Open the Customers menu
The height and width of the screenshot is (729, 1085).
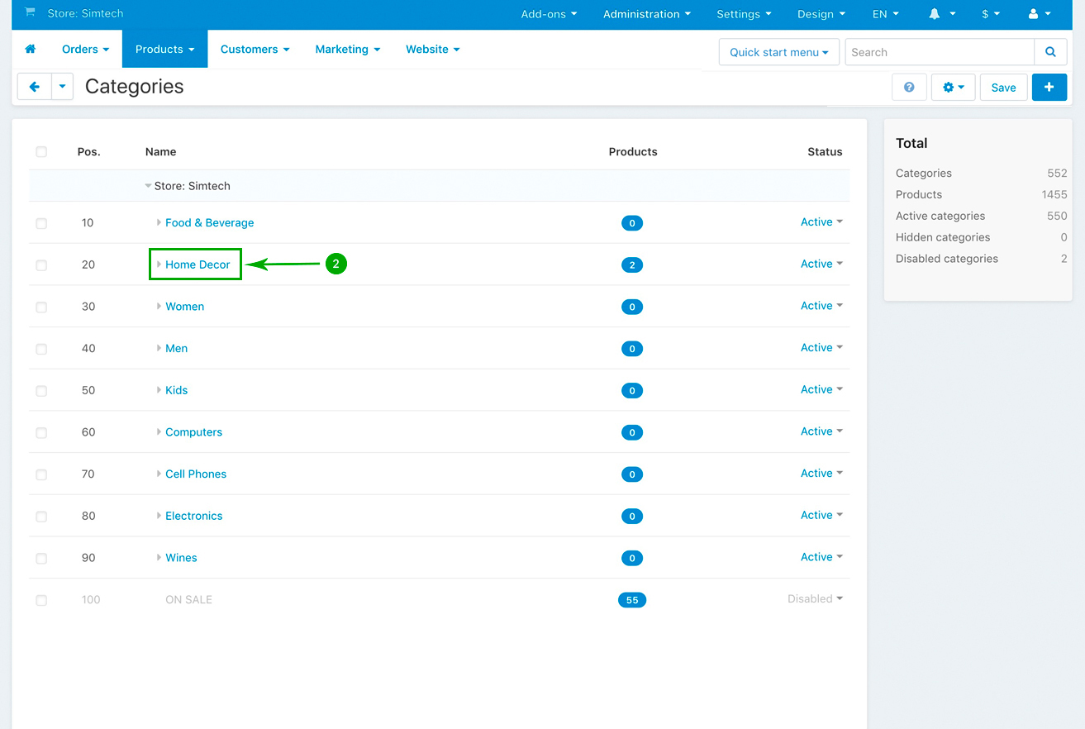255,50
